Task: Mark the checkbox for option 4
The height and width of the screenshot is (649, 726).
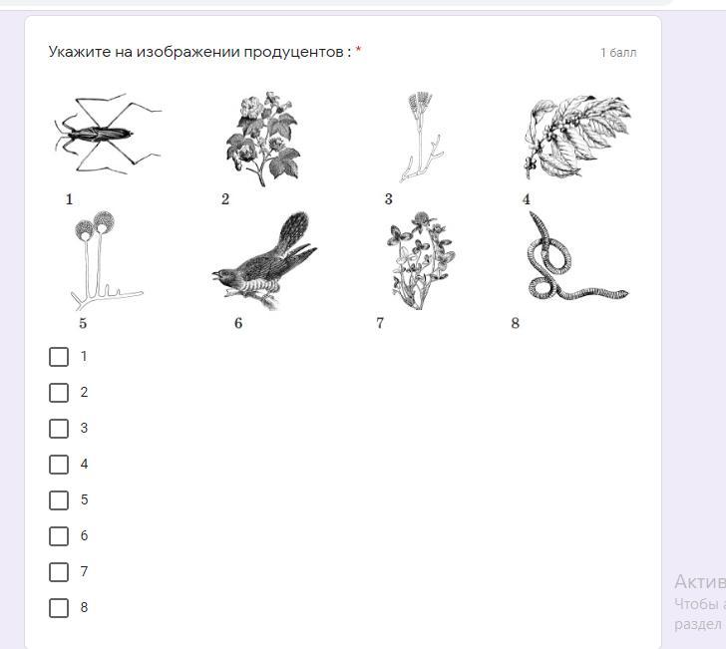Action: click(59, 465)
